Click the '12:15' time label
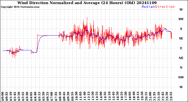Image resolution: width=188 pixels, height=102 pixels. (89, 96)
